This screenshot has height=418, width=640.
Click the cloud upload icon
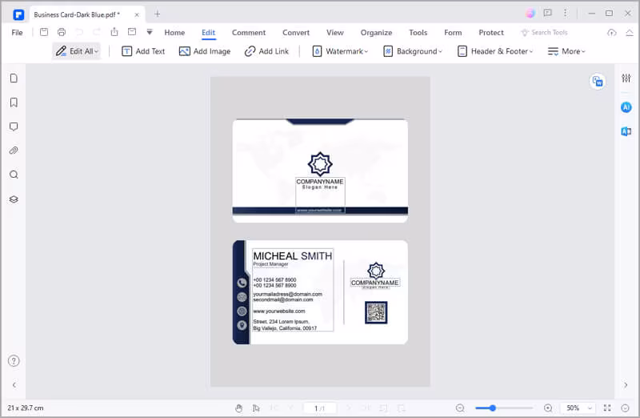coord(611,32)
